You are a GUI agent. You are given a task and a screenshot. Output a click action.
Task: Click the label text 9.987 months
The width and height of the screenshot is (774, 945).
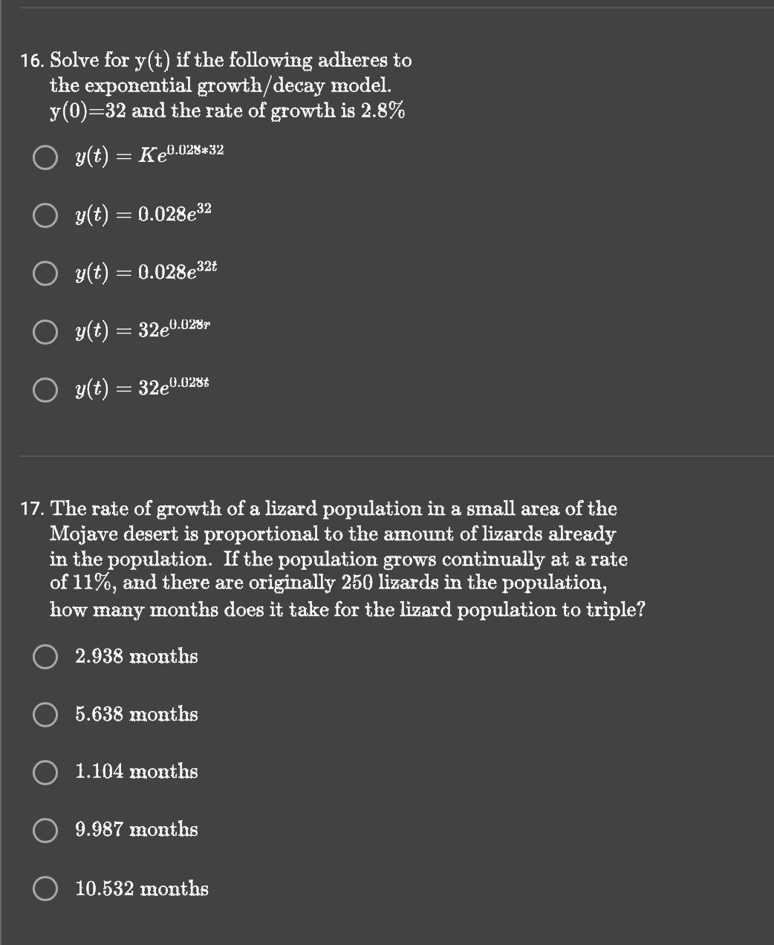pos(136,831)
